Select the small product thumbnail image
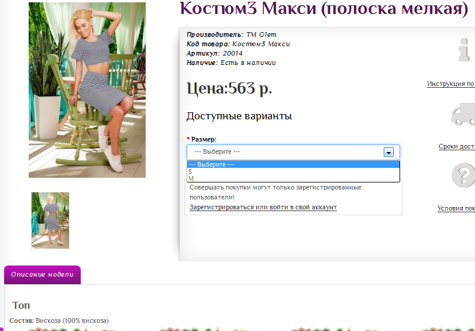The width and height of the screenshot is (475, 331). point(50,220)
